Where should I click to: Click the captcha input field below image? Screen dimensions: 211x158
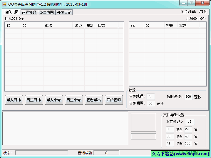[x=144, y=136]
